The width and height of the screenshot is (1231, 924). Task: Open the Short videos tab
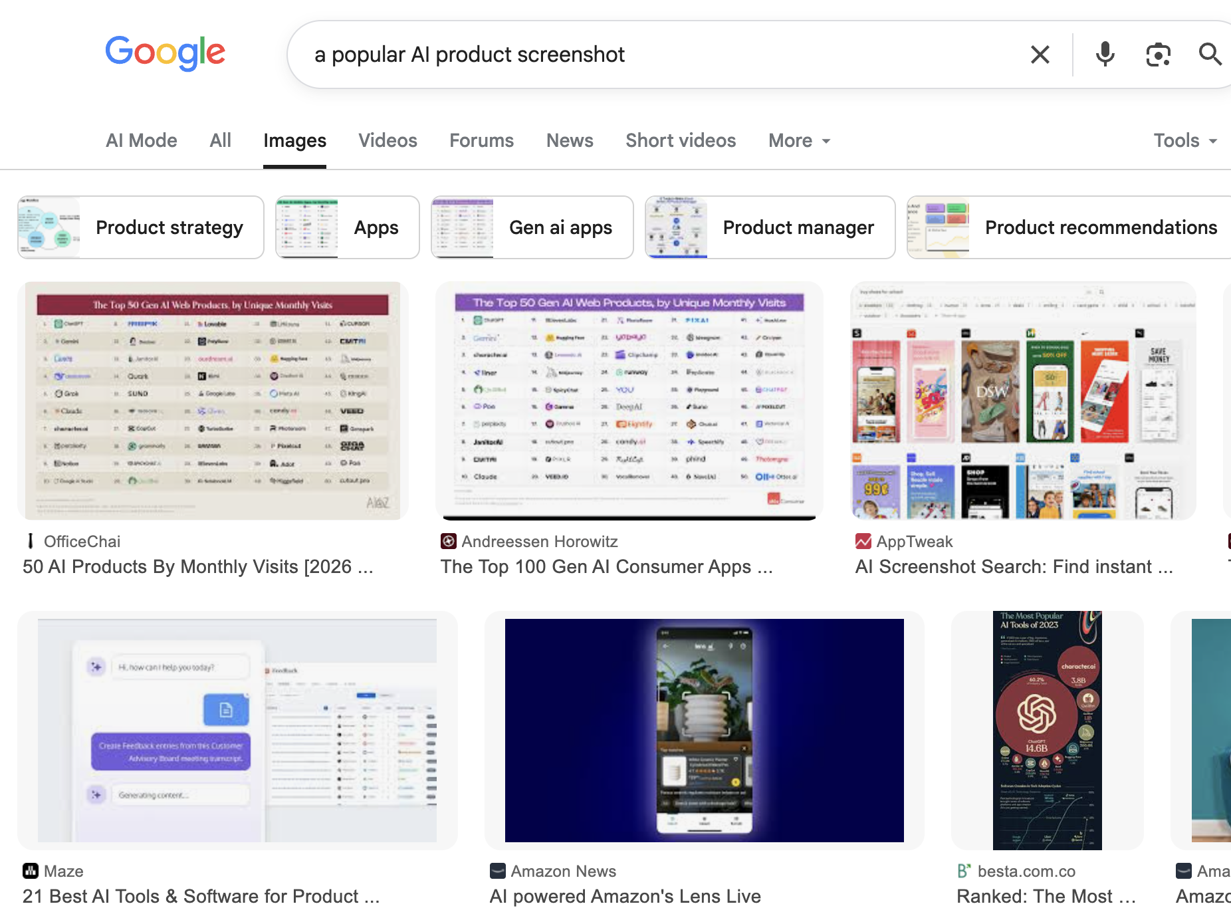coord(681,140)
